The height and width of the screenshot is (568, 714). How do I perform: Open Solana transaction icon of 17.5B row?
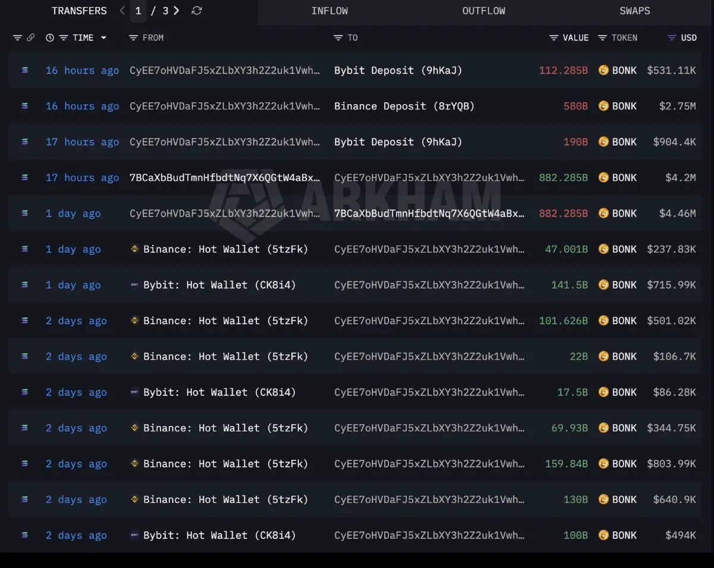coord(24,392)
